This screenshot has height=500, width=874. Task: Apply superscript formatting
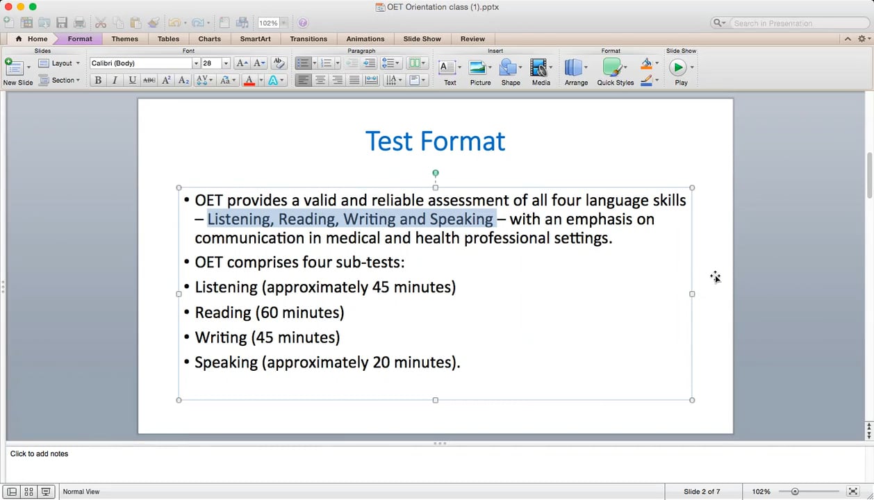166,81
